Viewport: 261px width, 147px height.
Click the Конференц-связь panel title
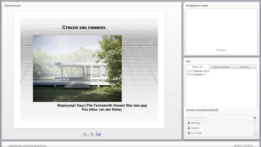[197, 5]
